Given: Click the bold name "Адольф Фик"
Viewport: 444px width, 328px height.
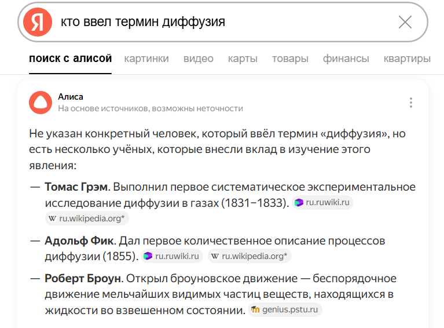Looking at the screenshot, I should [x=79, y=240].
